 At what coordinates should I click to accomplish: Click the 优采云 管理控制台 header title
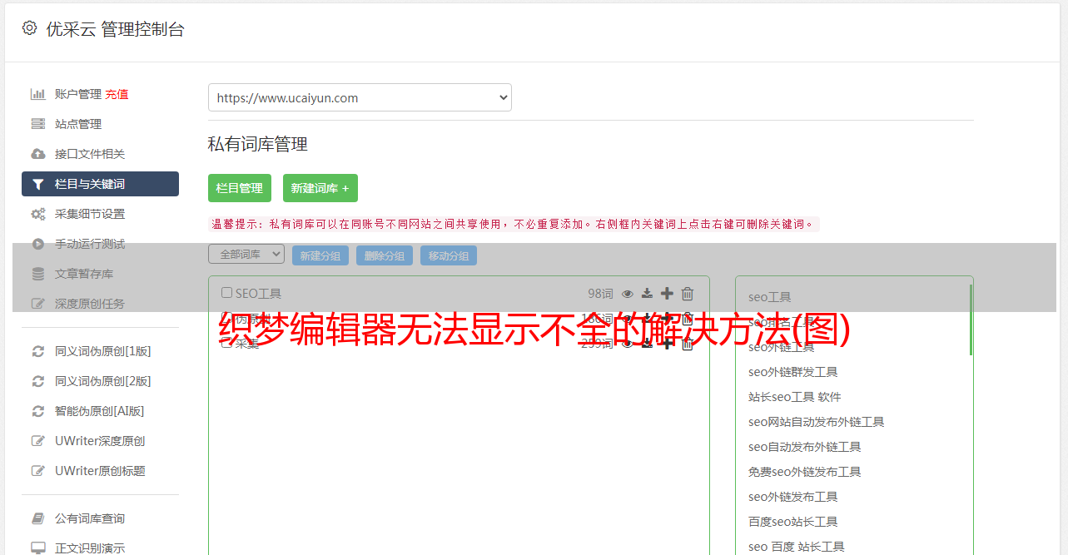coord(115,29)
